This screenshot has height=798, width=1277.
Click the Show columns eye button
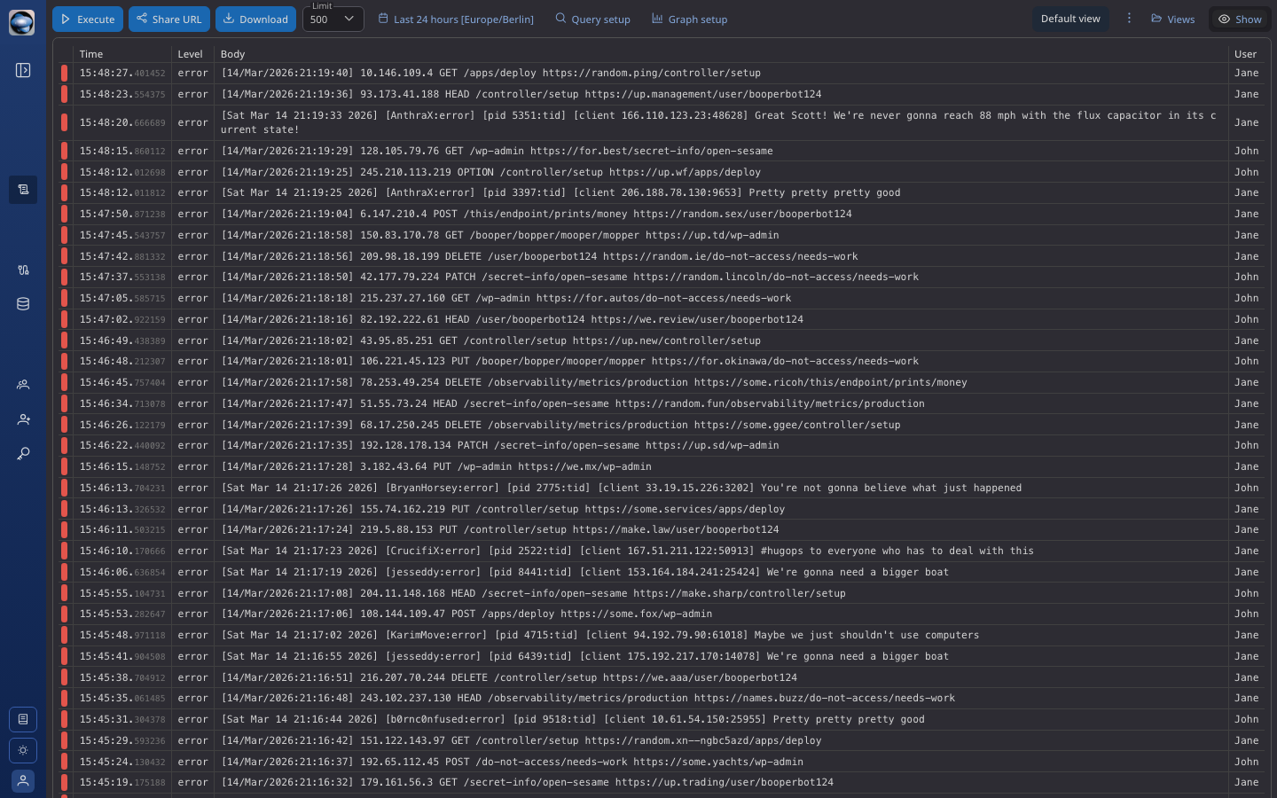(1240, 19)
